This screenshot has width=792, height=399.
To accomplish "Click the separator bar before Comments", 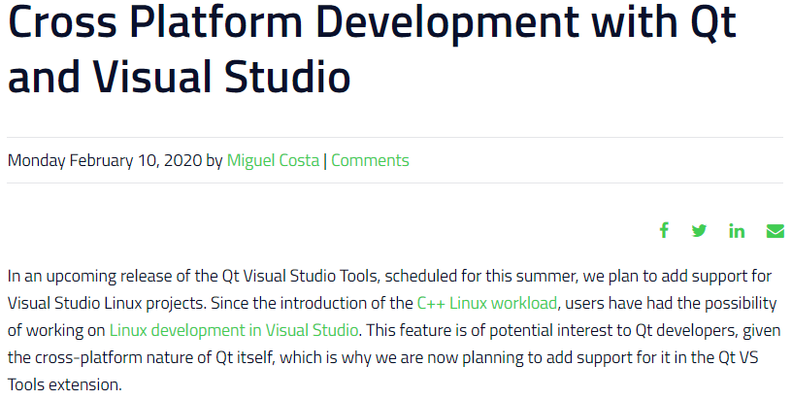I will click(325, 160).
